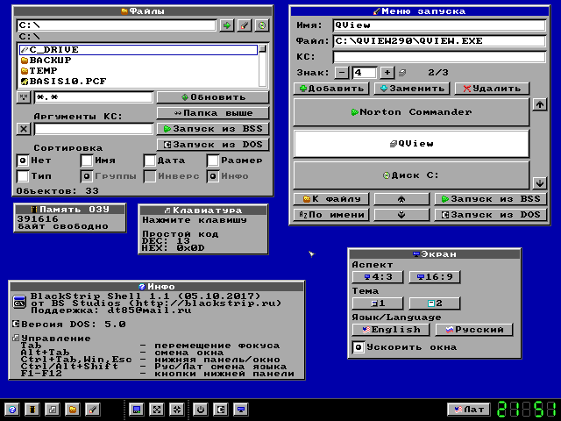The height and width of the screenshot is (421, 561).
Task: Click the Файл path input field
Action: (439, 41)
